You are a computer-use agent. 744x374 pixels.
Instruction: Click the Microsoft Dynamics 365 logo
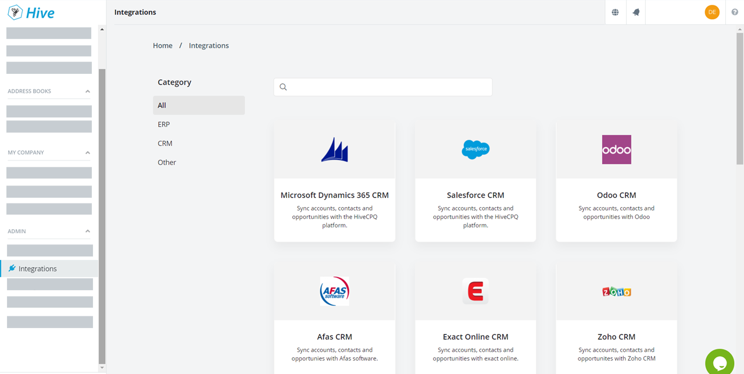point(335,149)
